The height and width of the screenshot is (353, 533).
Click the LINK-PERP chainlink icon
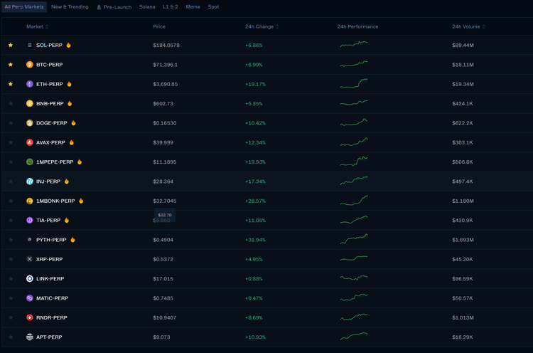[30, 278]
